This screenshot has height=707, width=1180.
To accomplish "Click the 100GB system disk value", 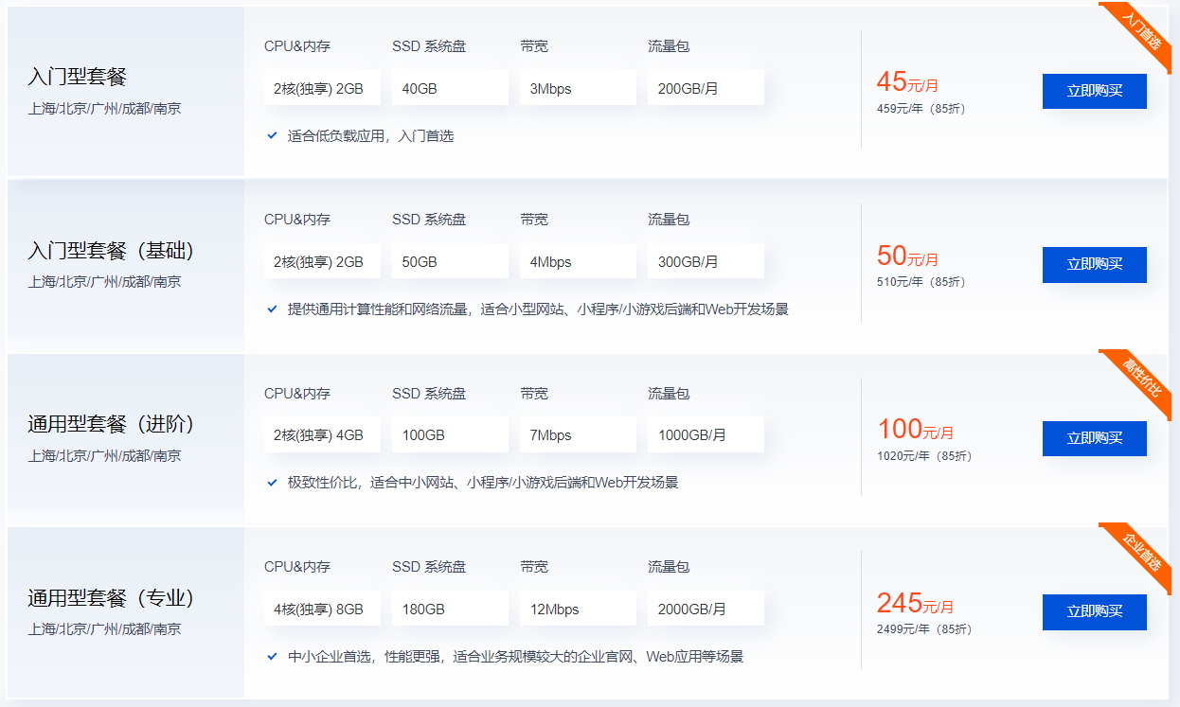I will [x=450, y=435].
